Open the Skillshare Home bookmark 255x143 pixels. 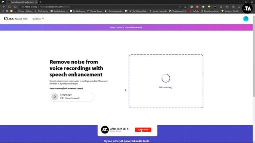24,11
